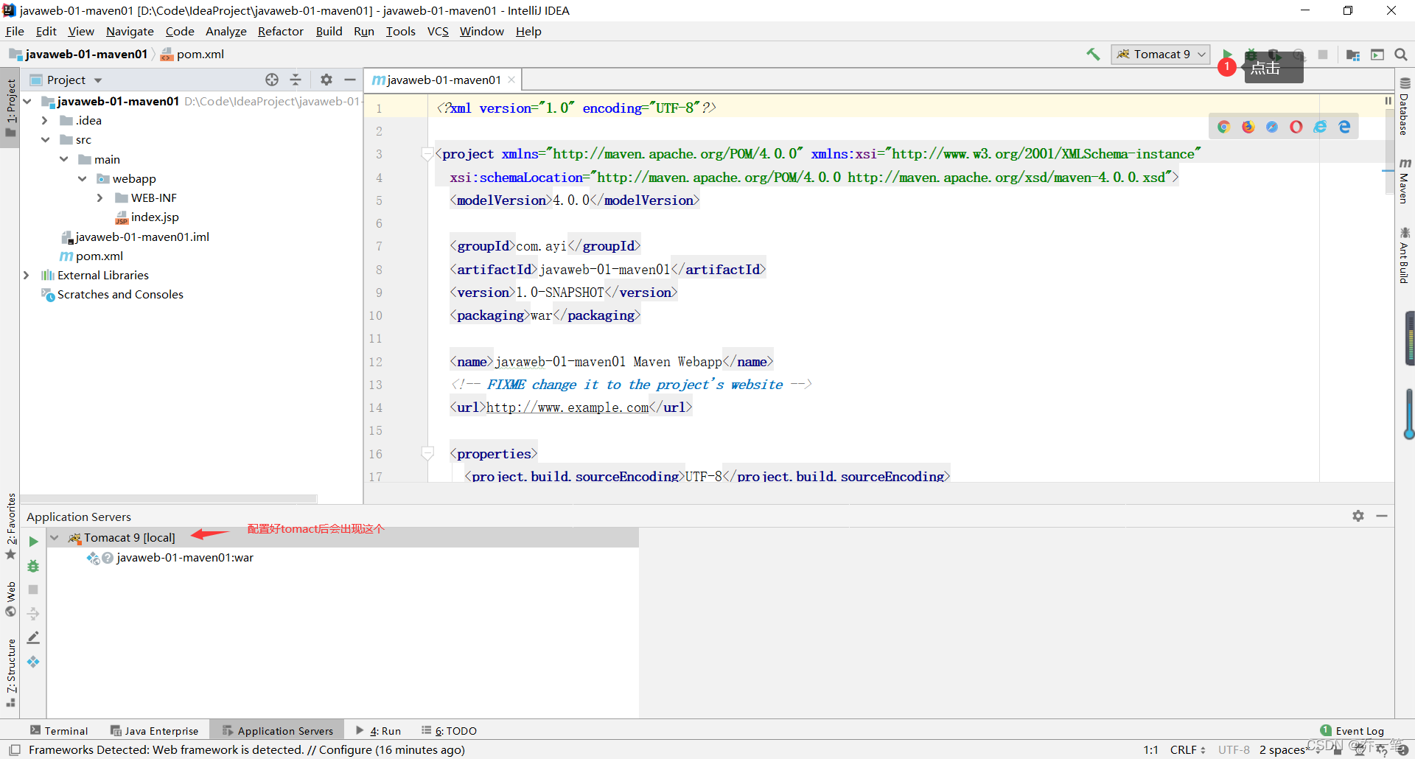Debug the server in Application Servers panel

(x=33, y=566)
